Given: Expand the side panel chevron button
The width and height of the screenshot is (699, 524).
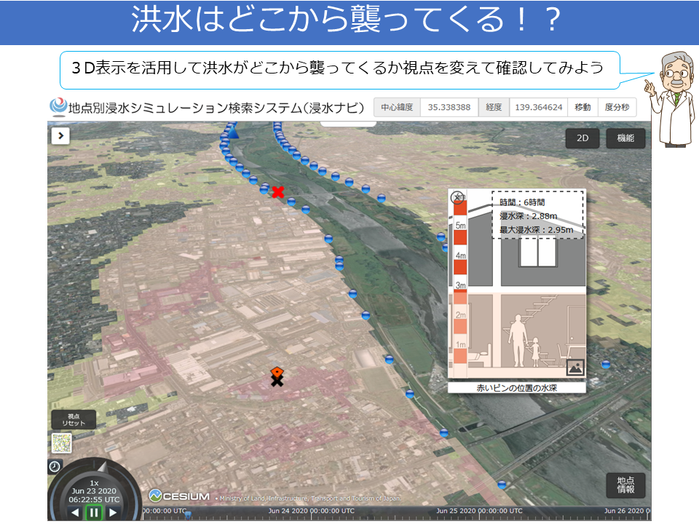Looking at the screenshot, I should (x=60, y=135).
